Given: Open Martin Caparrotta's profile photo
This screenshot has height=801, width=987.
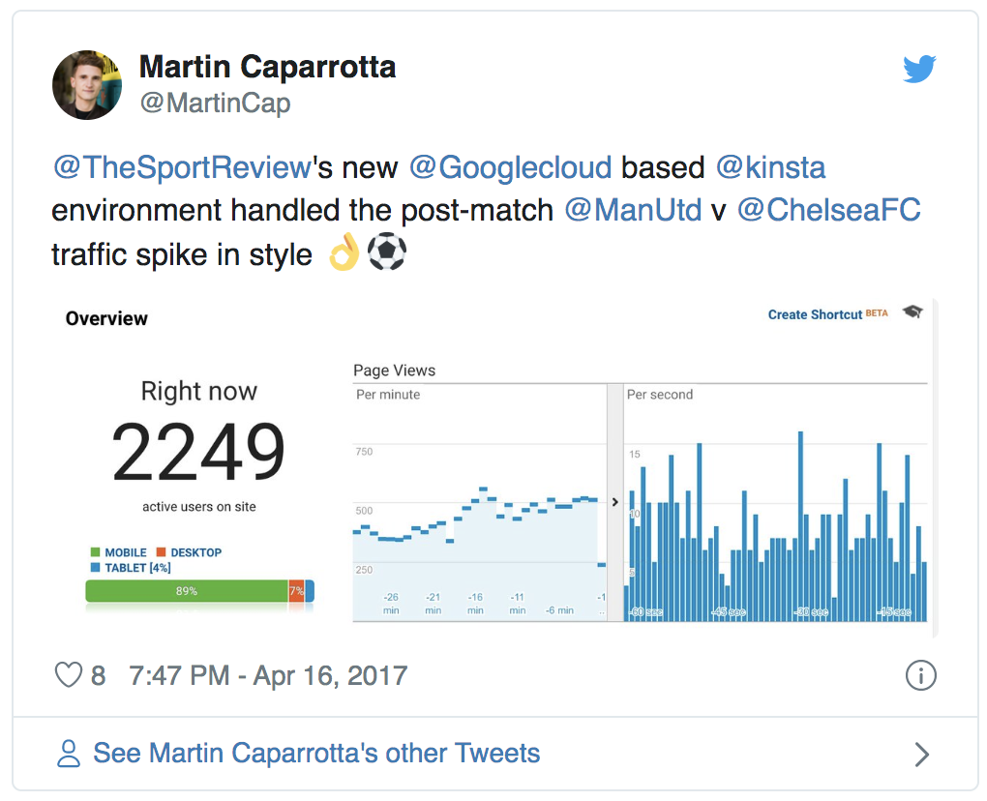Looking at the screenshot, I should [x=87, y=85].
